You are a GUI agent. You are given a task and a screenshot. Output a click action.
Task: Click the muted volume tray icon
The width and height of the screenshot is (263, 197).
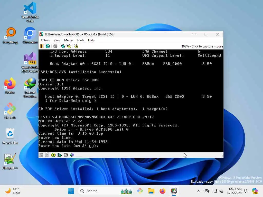pos(221,191)
